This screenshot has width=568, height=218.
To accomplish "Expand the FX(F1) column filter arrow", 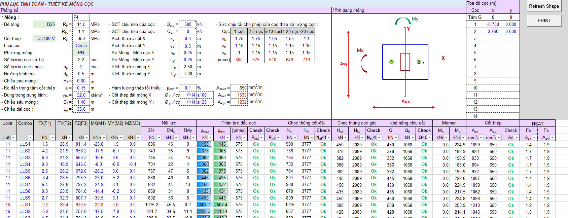I will [x=52, y=137].
